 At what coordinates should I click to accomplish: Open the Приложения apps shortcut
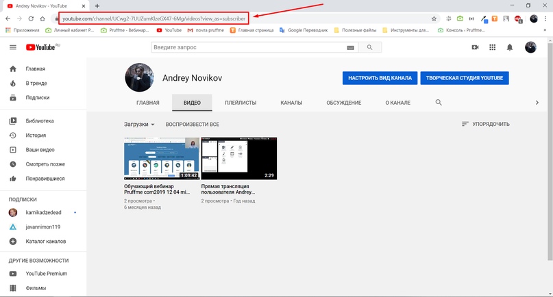pyautogui.click(x=22, y=30)
